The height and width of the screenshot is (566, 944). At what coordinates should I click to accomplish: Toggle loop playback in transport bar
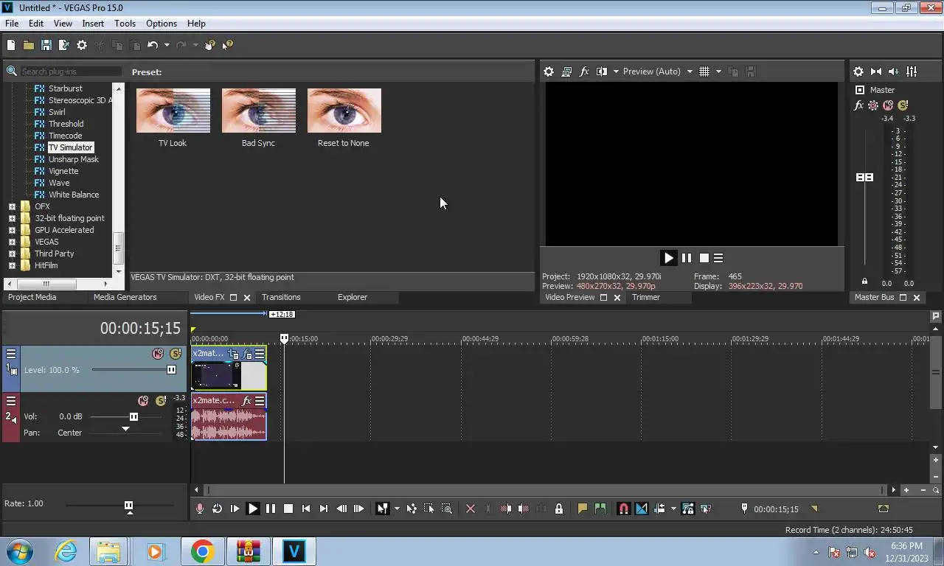tap(217, 509)
